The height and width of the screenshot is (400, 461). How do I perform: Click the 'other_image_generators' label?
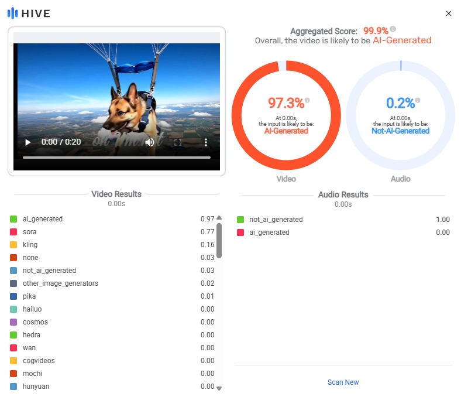click(x=61, y=283)
